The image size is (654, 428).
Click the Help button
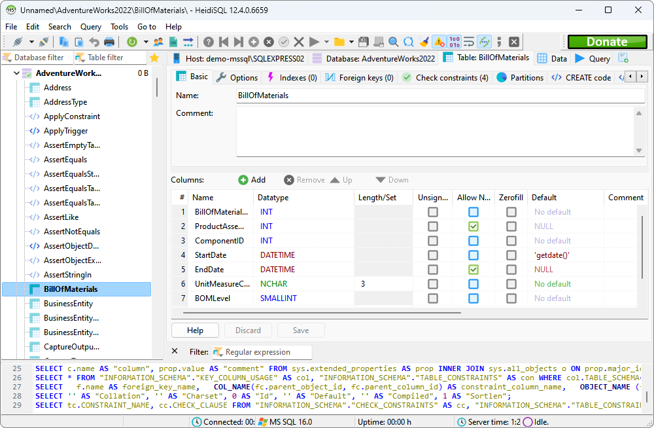tap(195, 330)
